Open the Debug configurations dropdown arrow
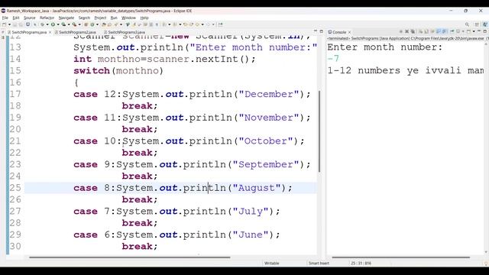This screenshot has height=275, width=489. [47, 24]
